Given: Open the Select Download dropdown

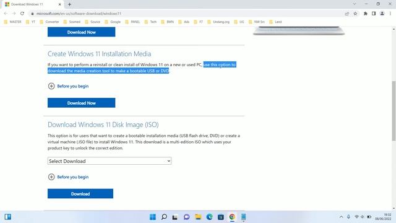Looking at the screenshot, I should click(110, 161).
